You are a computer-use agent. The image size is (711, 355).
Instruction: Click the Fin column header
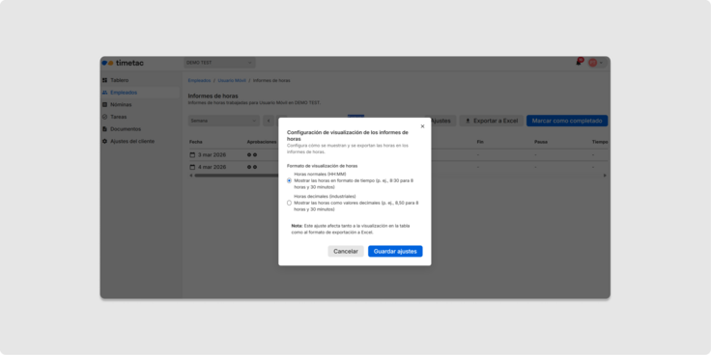tap(480, 142)
